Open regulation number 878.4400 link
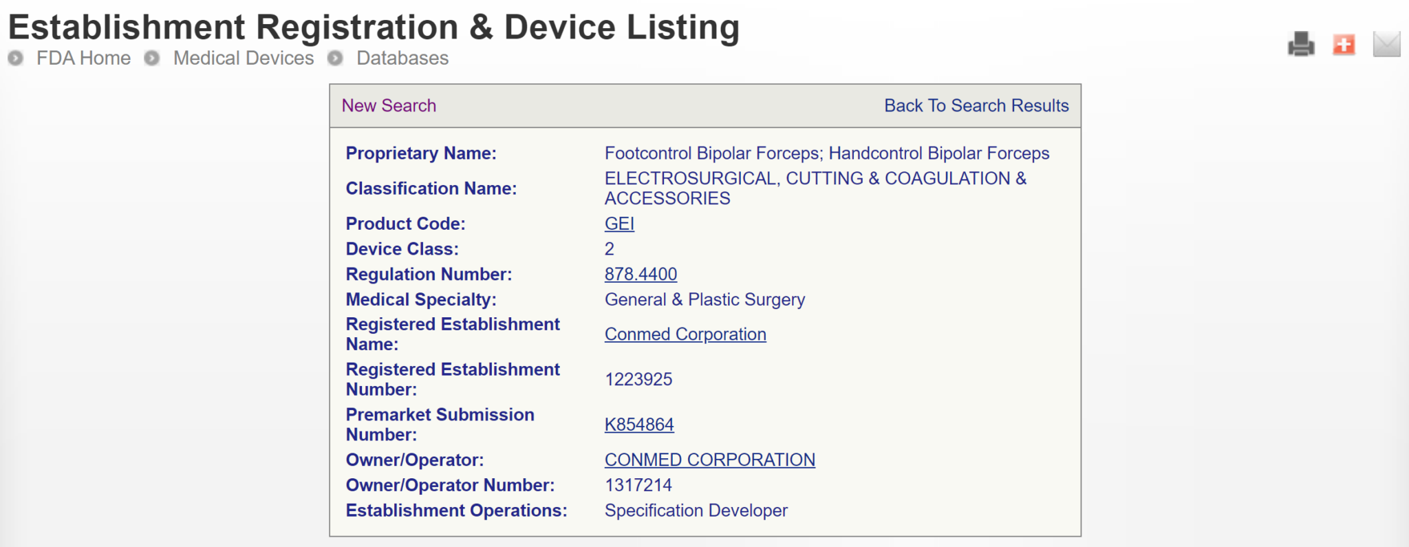1409x547 pixels. 641,275
